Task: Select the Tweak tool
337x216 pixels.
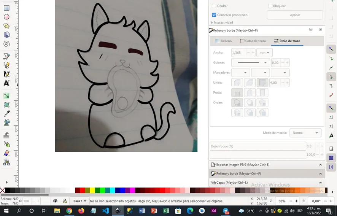Action: 6,135
